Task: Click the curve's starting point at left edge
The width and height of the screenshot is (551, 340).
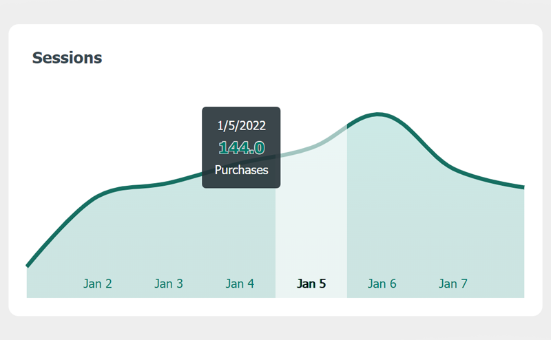Action: 28,265
